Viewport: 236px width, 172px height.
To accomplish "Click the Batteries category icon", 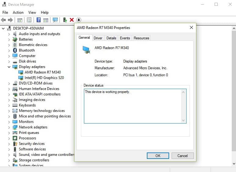I will coord(15,39).
